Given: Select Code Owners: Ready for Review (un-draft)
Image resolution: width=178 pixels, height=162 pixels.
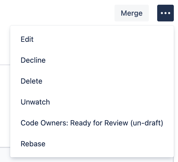Looking at the screenshot, I should pyautogui.click(x=92, y=123).
